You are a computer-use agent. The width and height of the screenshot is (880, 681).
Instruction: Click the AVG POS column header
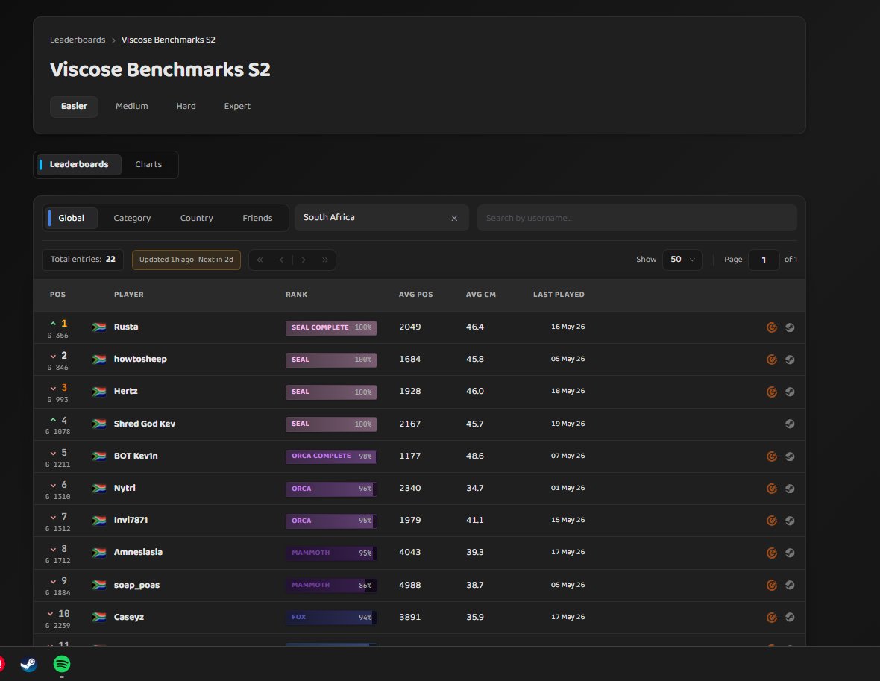(x=416, y=295)
